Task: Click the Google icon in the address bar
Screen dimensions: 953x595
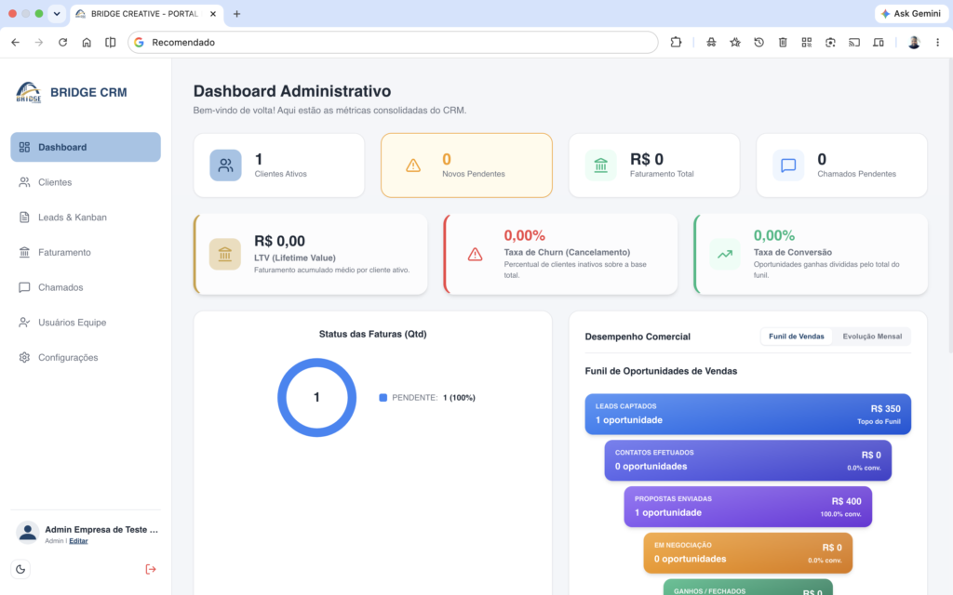Action: click(x=140, y=43)
